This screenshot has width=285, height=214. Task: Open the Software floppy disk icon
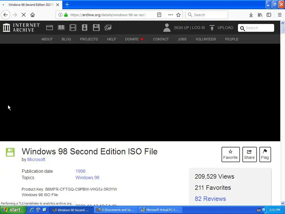[x=96, y=28]
